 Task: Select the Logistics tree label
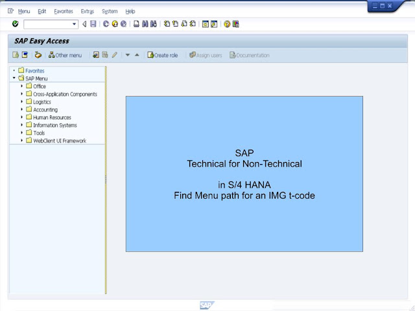(41, 102)
